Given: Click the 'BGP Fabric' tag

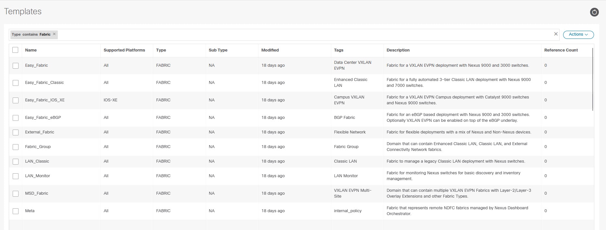Looking at the screenshot, I should [x=345, y=118].
